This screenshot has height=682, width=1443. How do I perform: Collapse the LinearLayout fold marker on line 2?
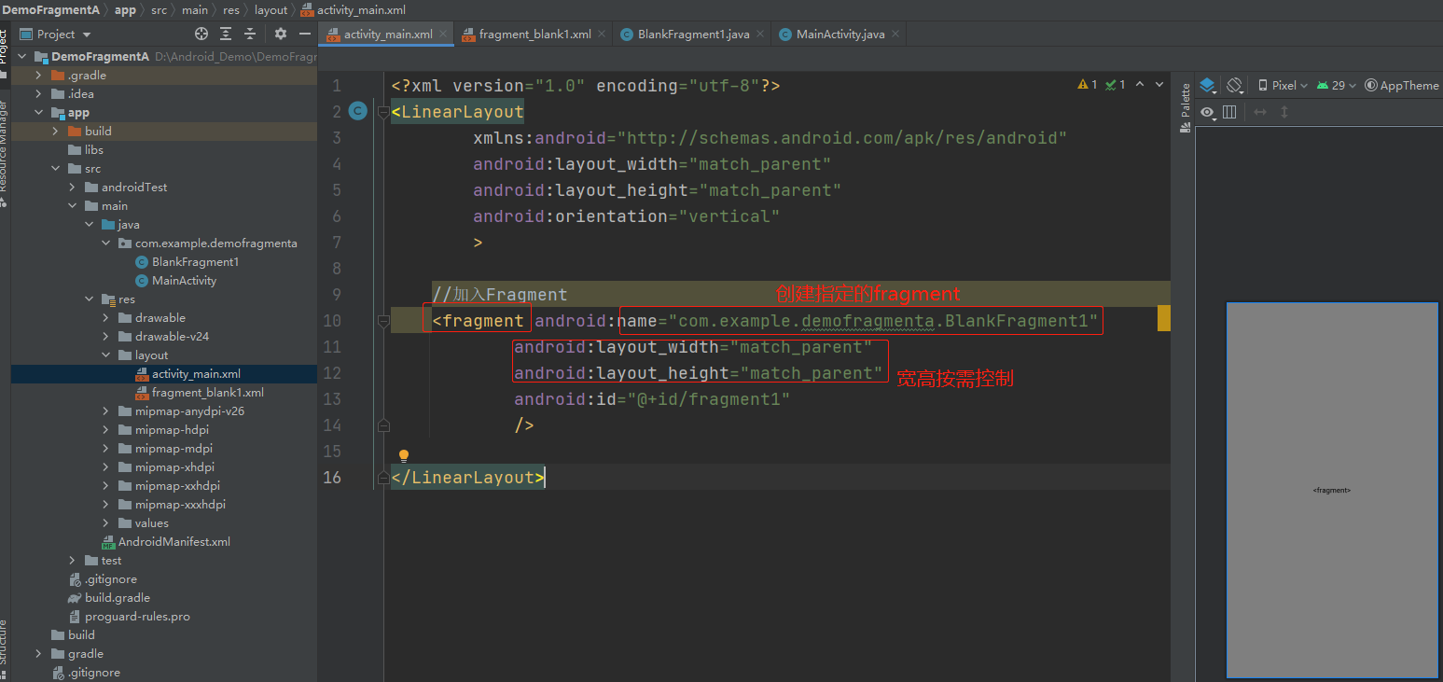coord(383,112)
